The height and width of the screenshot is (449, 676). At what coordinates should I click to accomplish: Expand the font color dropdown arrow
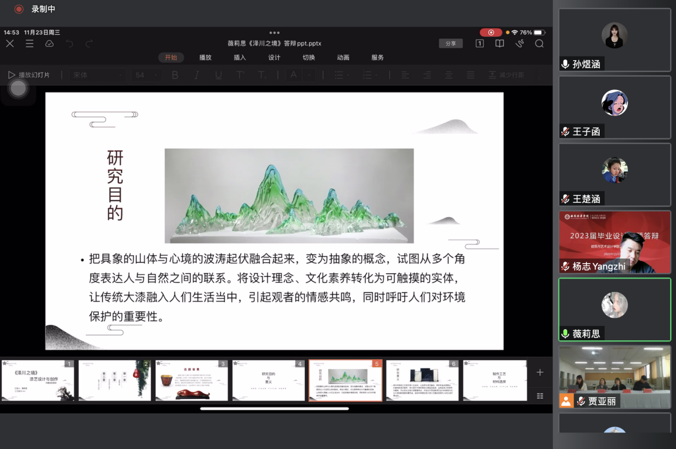click(309, 75)
